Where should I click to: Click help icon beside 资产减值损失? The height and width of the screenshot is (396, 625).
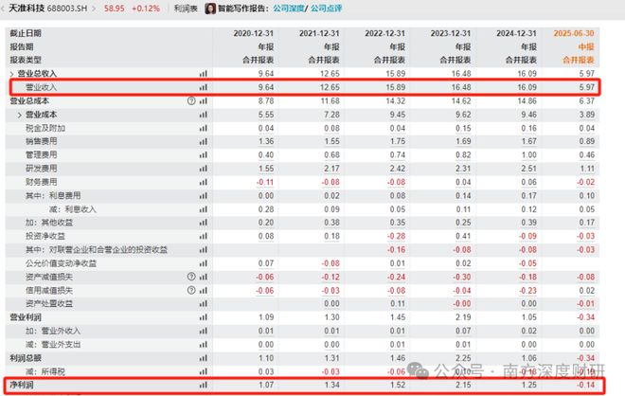(191, 277)
